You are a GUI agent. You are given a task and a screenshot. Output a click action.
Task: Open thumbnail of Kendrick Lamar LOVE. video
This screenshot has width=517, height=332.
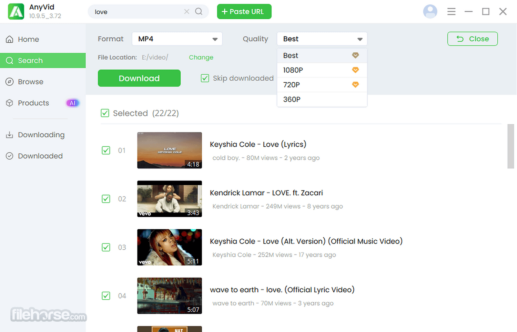click(170, 199)
